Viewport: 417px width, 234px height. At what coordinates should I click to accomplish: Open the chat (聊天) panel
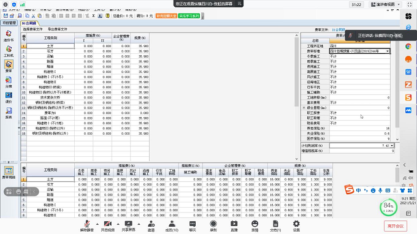point(193,226)
